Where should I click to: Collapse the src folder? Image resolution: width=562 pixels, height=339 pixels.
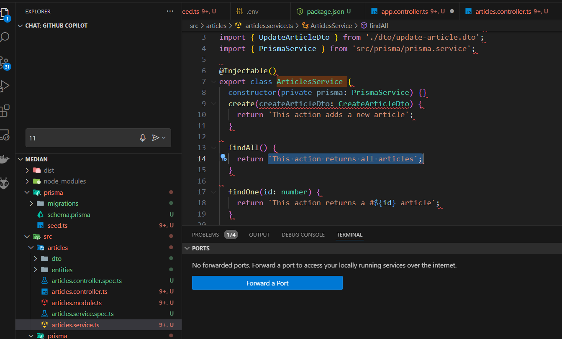click(x=27, y=237)
